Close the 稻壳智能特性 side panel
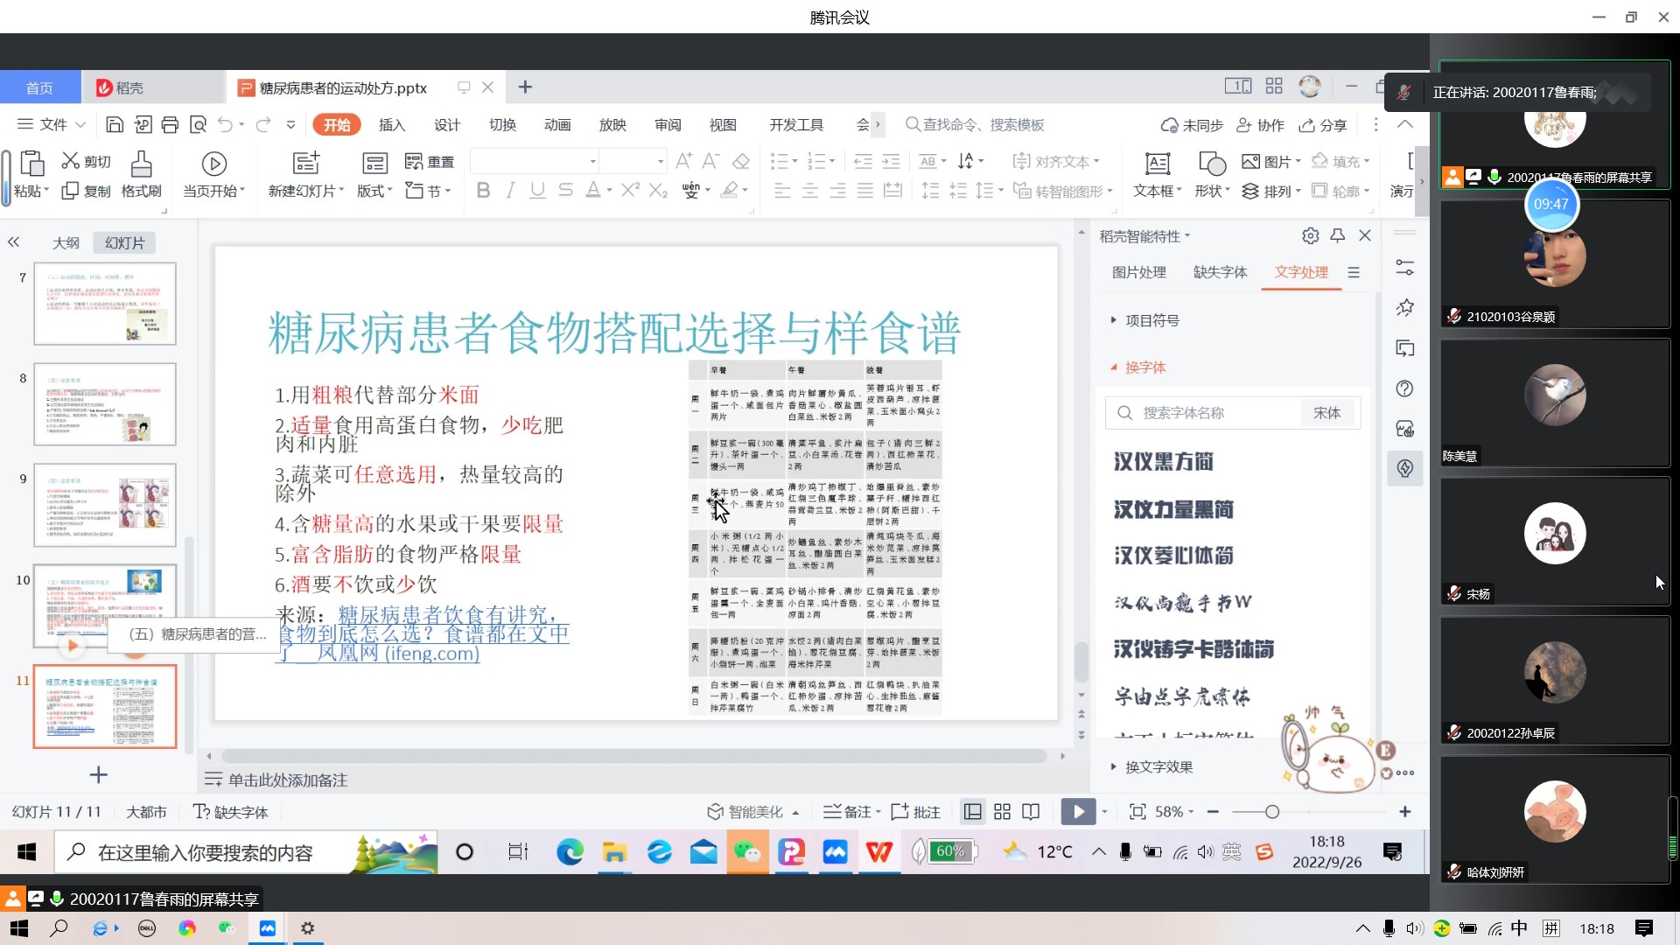Screen dimensions: 1680x945 pyautogui.click(x=1365, y=235)
